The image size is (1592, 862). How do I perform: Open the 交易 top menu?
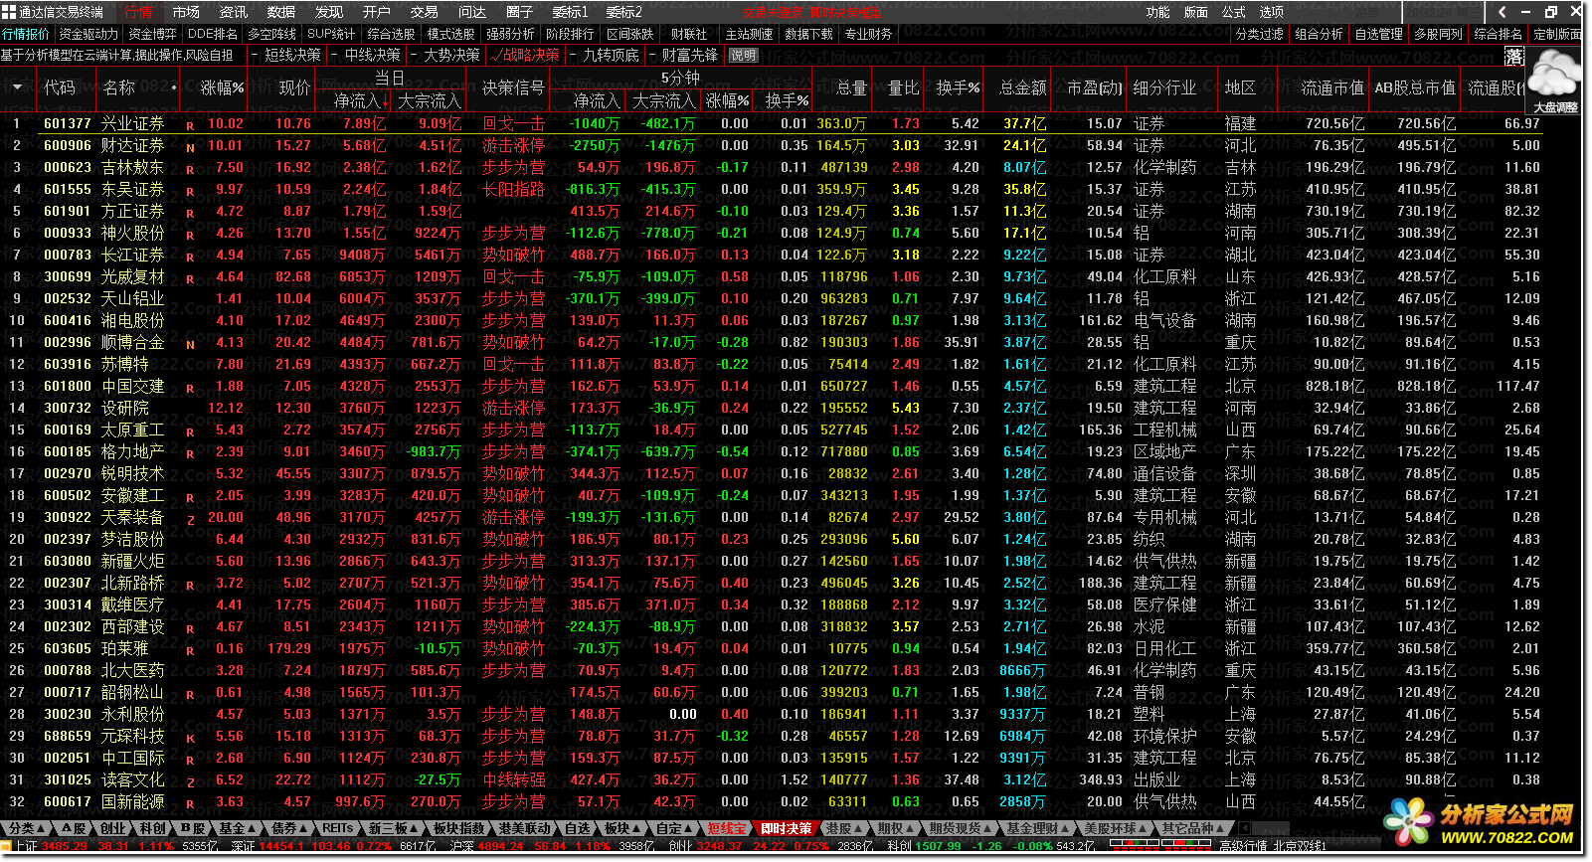click(x=425, y=12)
